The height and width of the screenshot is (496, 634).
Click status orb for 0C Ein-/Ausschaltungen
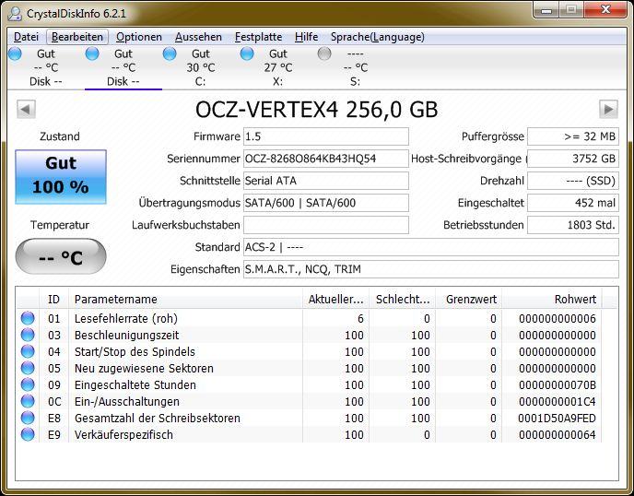(28, 401)
